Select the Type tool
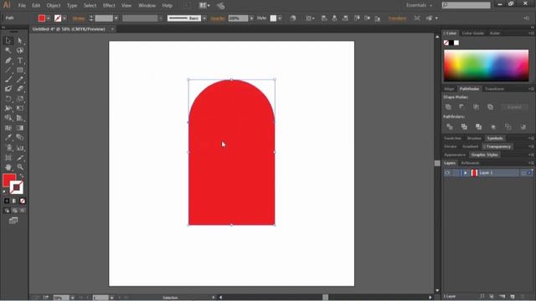Image resolution: width=536 pixels, height=301 pixels. [20, 60]
